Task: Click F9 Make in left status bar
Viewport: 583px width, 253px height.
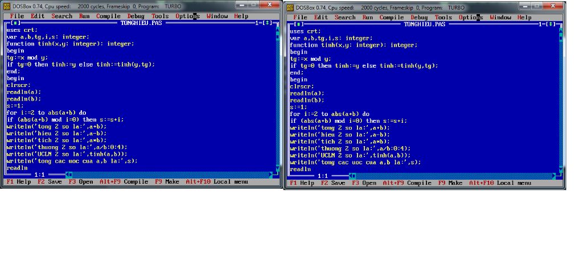Action: (167, 182)
